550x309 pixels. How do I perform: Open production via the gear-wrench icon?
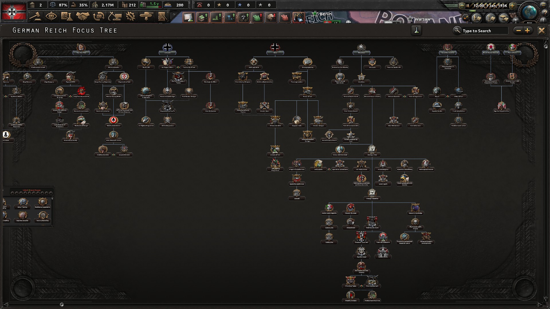[x=131, y=16]
